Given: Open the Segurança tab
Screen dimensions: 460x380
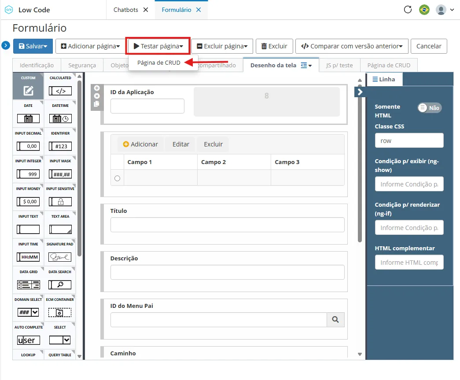Looking at the screenshot, I should 82,66.
